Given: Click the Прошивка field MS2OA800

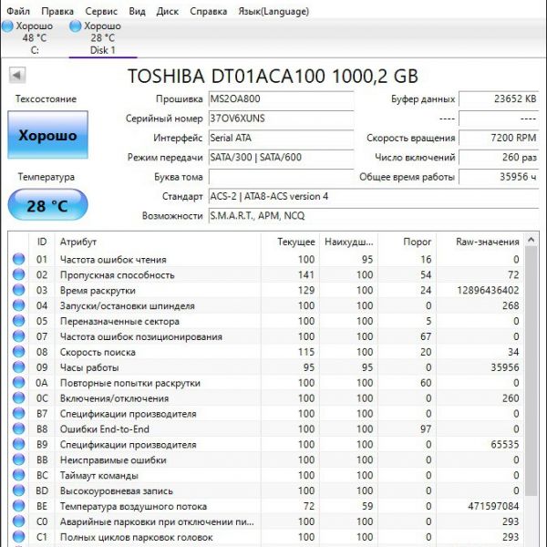Looking at the screenshot, I should (x=281, y=98).
